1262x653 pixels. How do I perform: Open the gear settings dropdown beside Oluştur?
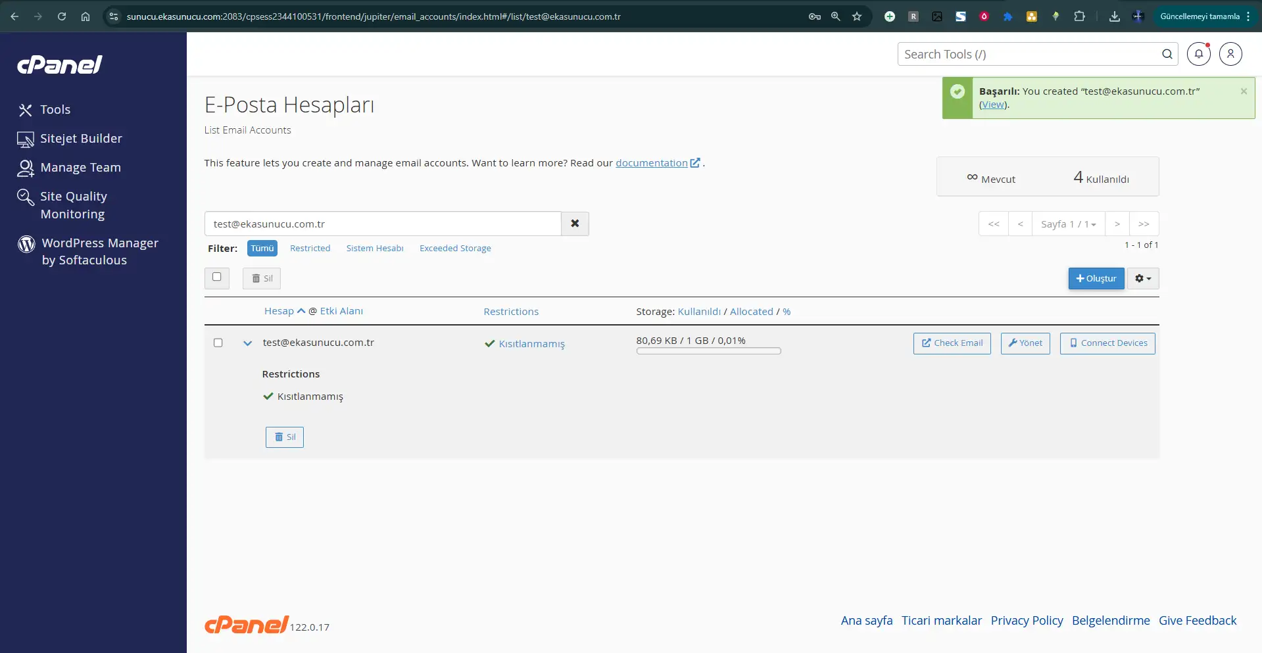pos(1143,278)
